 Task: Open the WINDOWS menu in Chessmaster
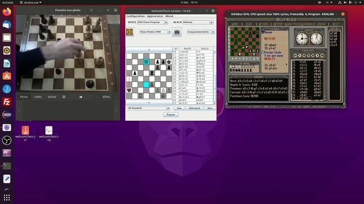307,24
